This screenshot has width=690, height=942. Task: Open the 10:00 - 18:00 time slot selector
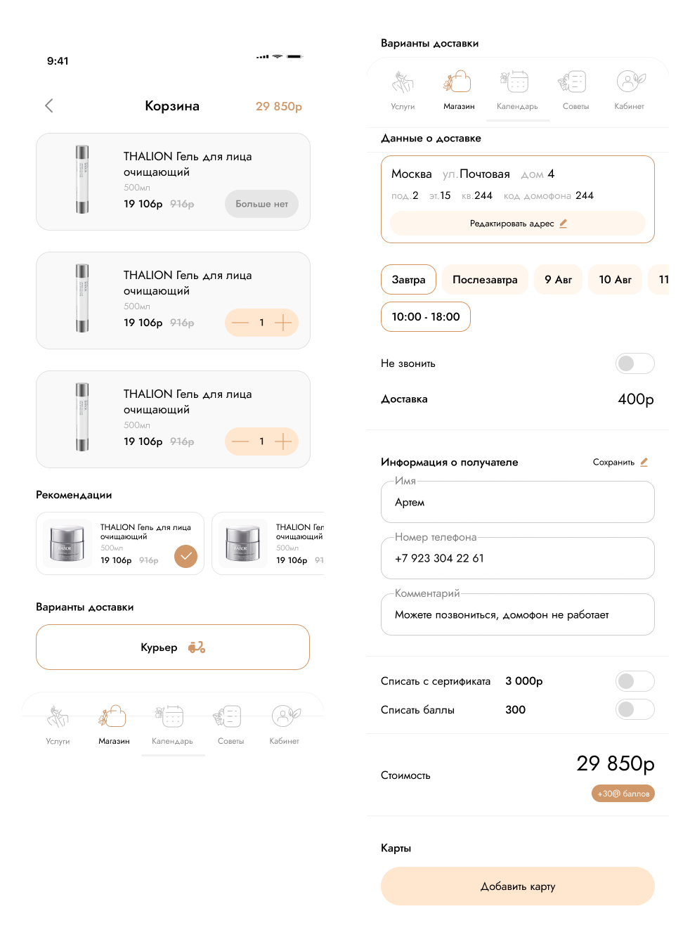426,317
